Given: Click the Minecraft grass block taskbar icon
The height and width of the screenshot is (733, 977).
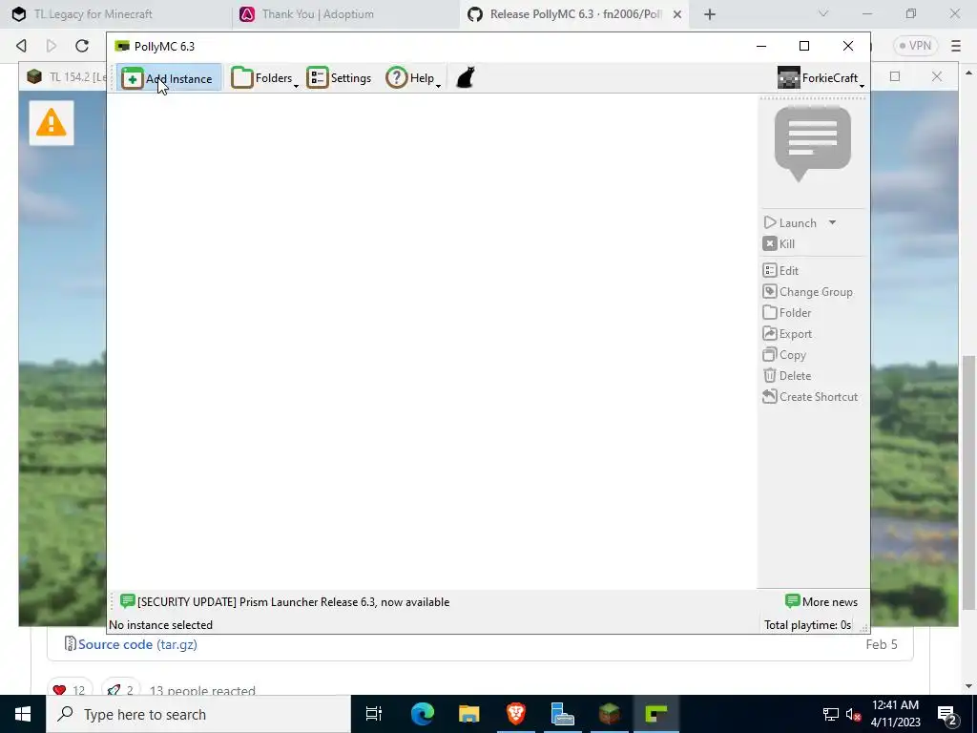Looking at the screenshot, I should tap(610, 714).
